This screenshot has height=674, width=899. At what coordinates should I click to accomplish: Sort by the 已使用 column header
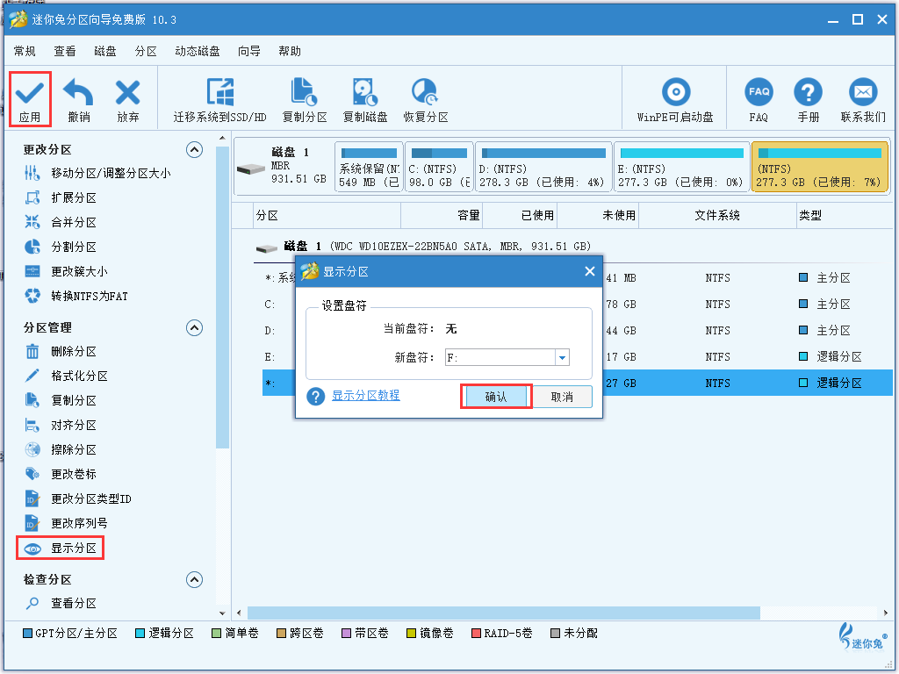(x=537, y=216)
